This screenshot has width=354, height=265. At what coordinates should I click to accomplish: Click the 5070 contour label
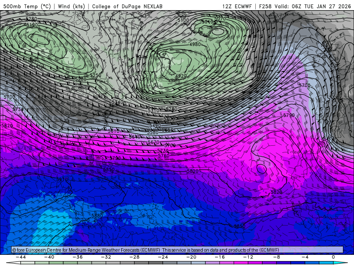click(x=220, y=19)
